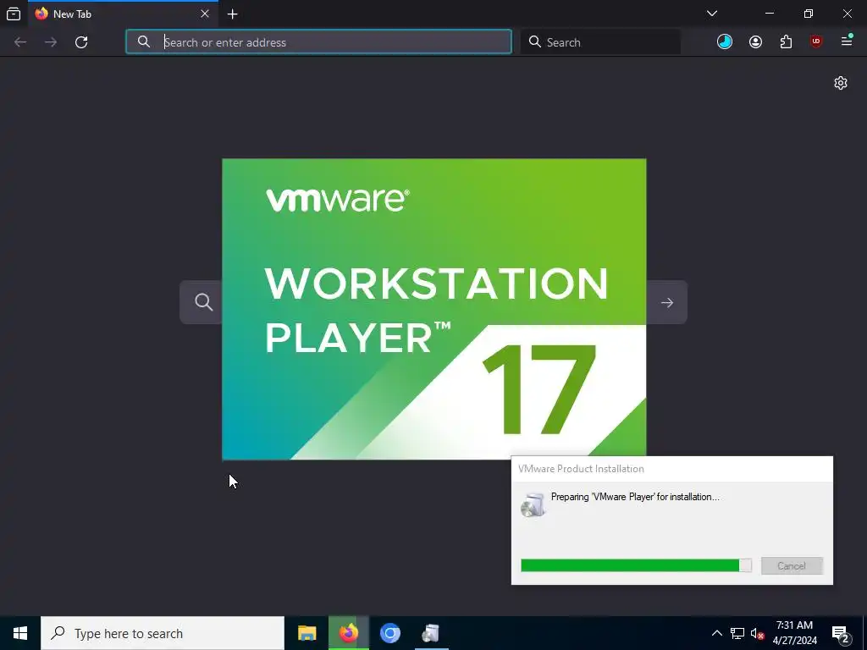867x650 pixels.
Task: Click into the separate Search box
Action: [600, 42]
